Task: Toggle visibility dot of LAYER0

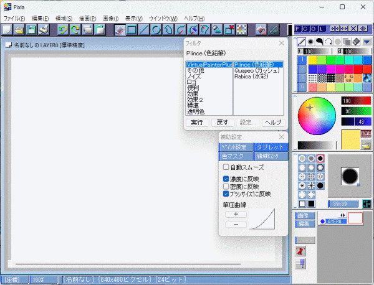Action: pyautogui.click(x=322, y=222)
